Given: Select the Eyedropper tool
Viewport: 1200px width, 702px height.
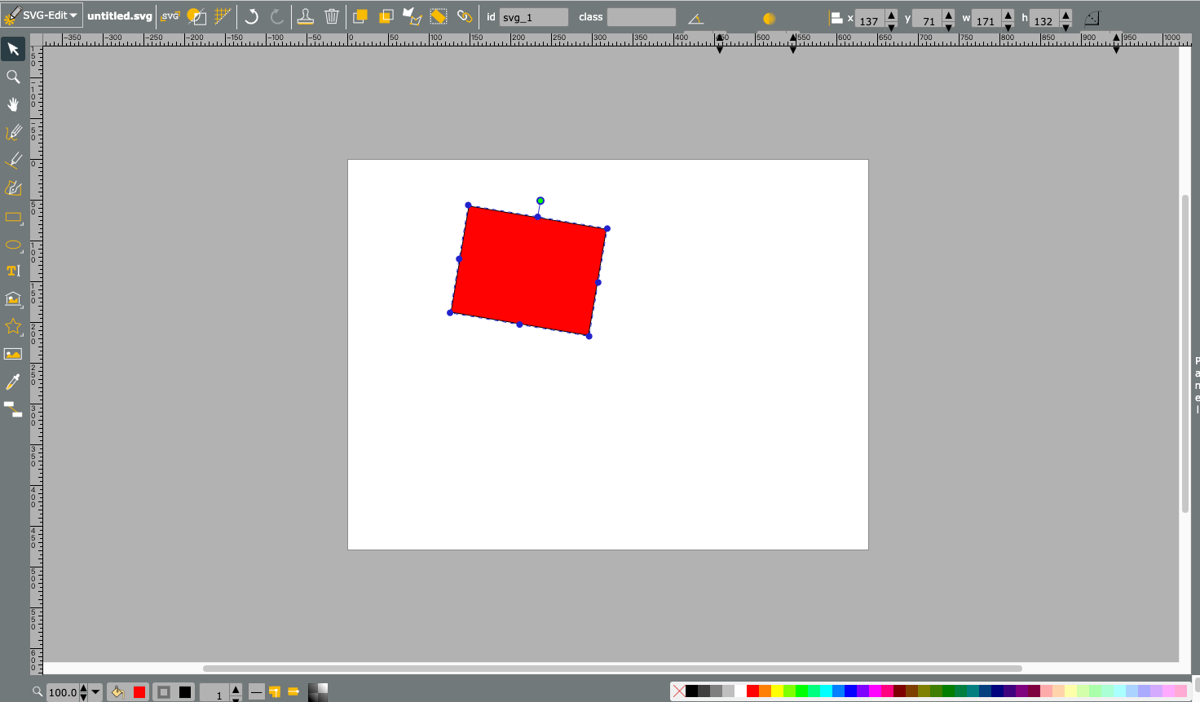Looking at the screenshot, I should point(13,382).
